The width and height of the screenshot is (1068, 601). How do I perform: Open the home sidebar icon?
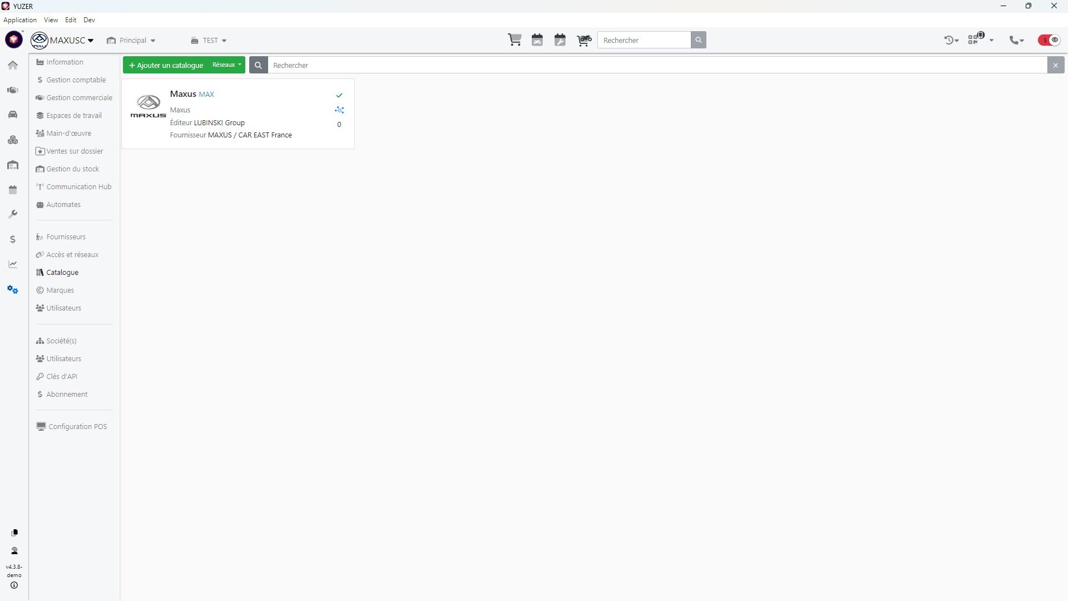(13, 65)
